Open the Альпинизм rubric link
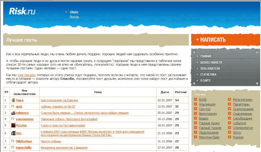This screenshot has width=261, height=152. coord(207,104)
